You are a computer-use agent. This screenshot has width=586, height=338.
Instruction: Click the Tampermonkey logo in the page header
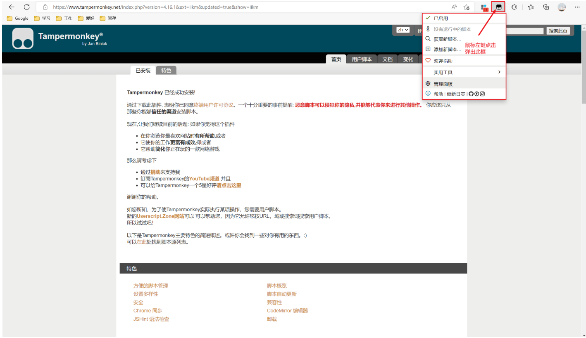pyautogui.click(x=23, y=38)
